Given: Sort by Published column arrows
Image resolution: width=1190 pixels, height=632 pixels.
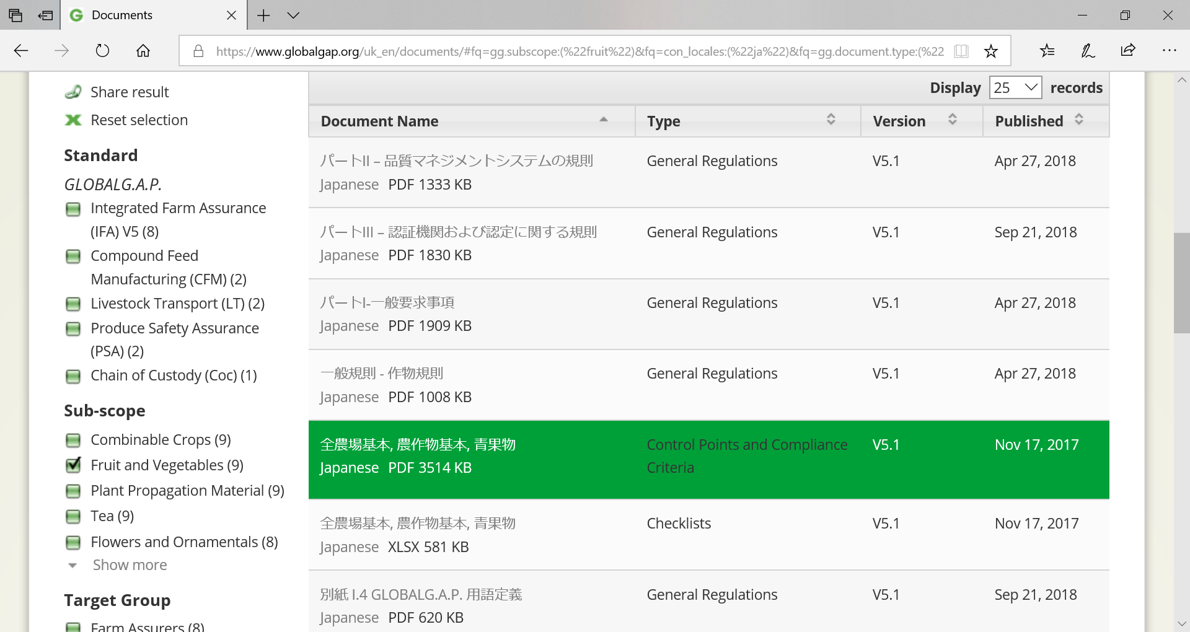Looking at the screenshot, I should point(1079,120).
